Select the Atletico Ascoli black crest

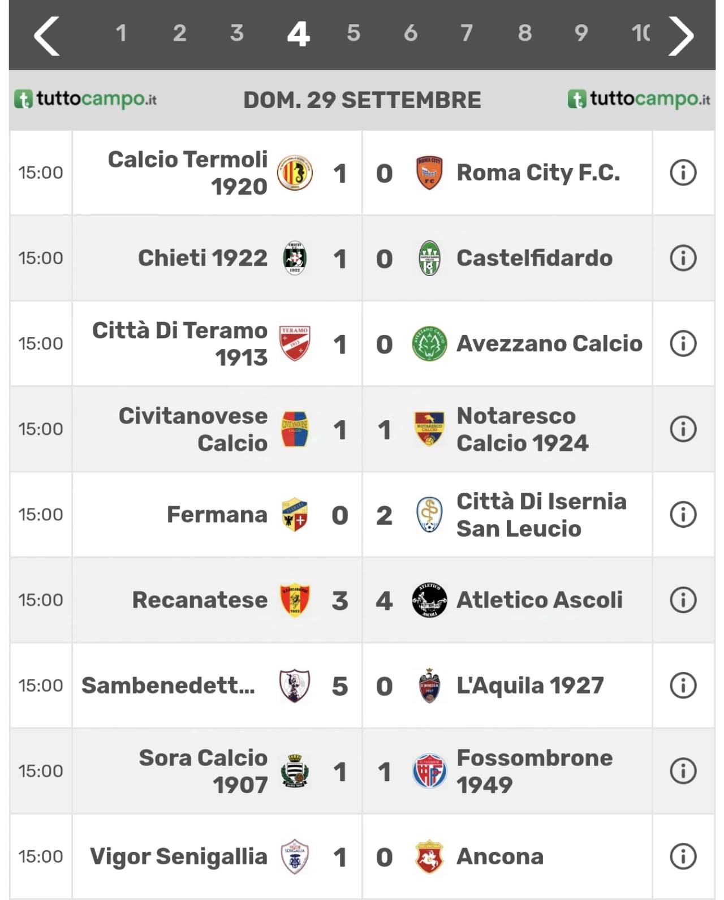(x=429, y=600)
